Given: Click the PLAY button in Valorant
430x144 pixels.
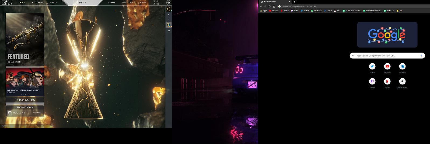Looking at the screenshot, I should click(x=83, y=3).
